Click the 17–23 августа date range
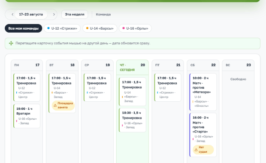The height and width of the screenshot is (163, 266). [x=31, y=15]
